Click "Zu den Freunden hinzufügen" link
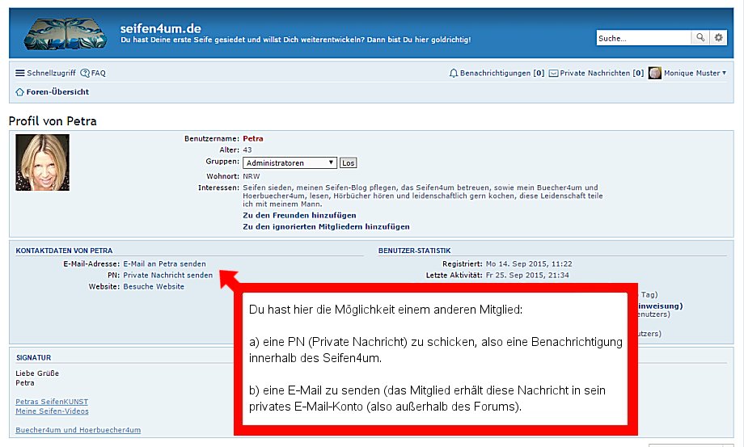 (x=299, y=216)
